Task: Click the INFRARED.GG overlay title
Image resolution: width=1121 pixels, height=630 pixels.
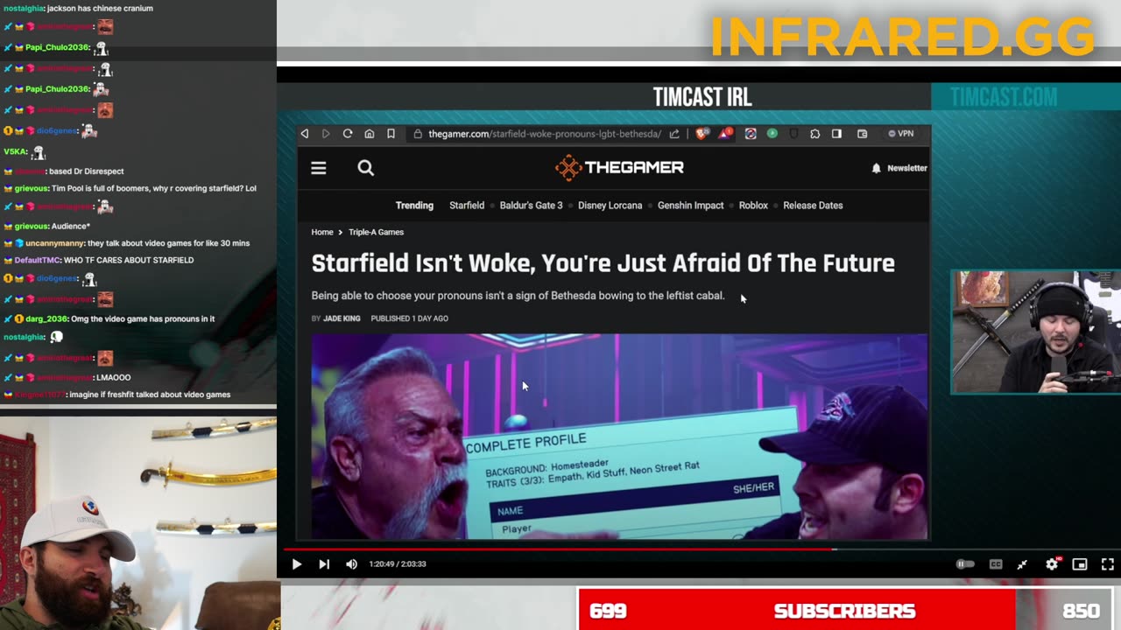Action: click(x=902, y=37)
